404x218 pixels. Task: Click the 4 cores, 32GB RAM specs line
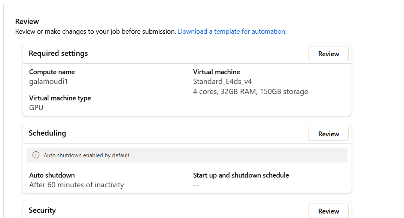click(x=250, y=91)
